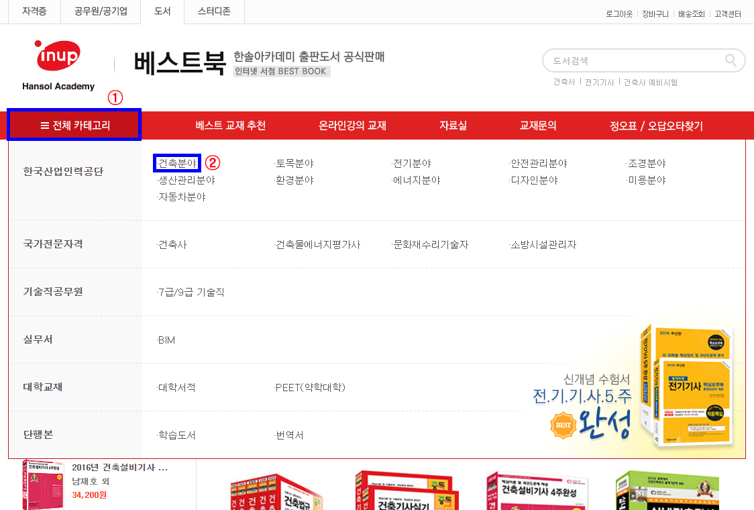Click 건축사 예비시험 suggested keyword

651,83
